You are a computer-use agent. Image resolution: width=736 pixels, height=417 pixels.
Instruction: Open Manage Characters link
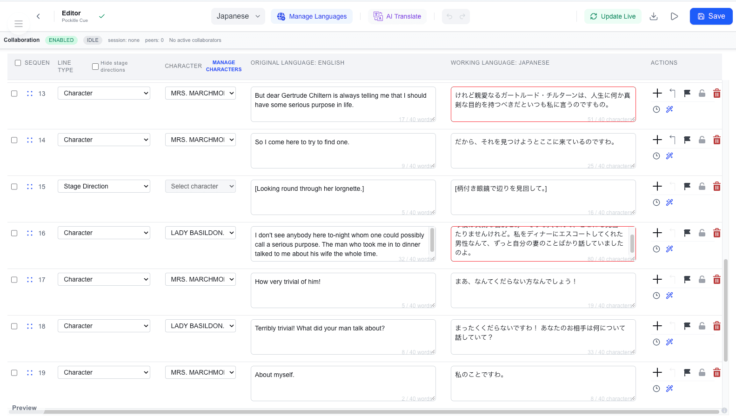point(224,66)
